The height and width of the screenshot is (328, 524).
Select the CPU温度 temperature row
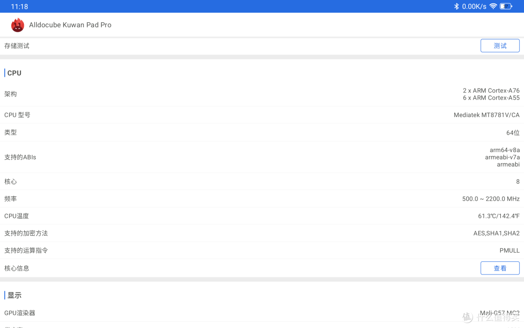point(262,216)
